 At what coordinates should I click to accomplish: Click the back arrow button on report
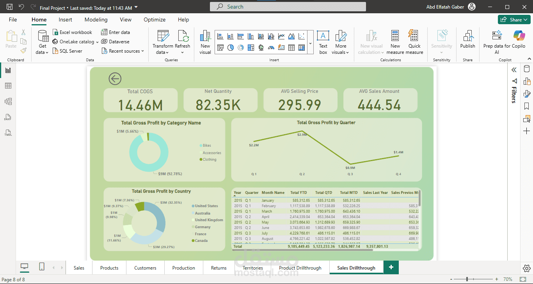click(115, 79)
